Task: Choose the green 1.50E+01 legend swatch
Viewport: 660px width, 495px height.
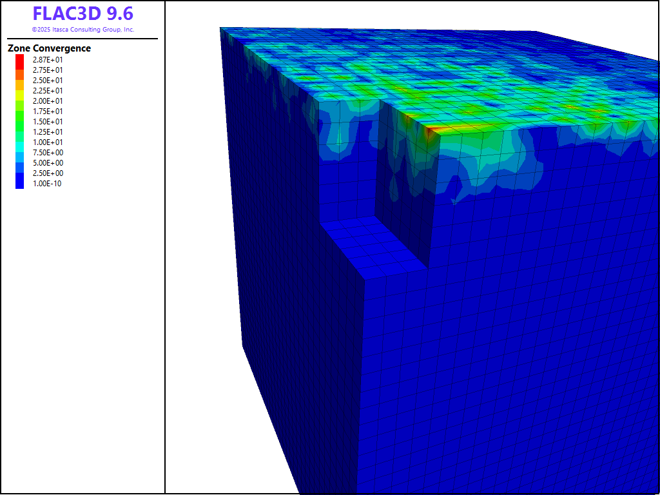Action: [x=19, y=121]
